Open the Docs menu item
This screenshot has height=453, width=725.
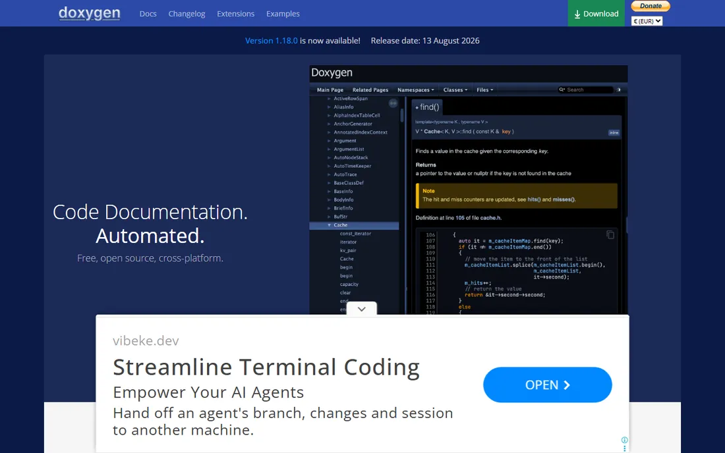(148, 14)
